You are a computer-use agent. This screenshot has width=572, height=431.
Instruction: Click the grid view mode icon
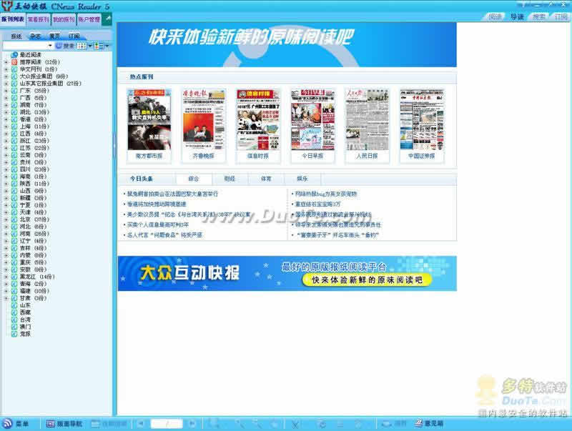click(x=82, y=46)
